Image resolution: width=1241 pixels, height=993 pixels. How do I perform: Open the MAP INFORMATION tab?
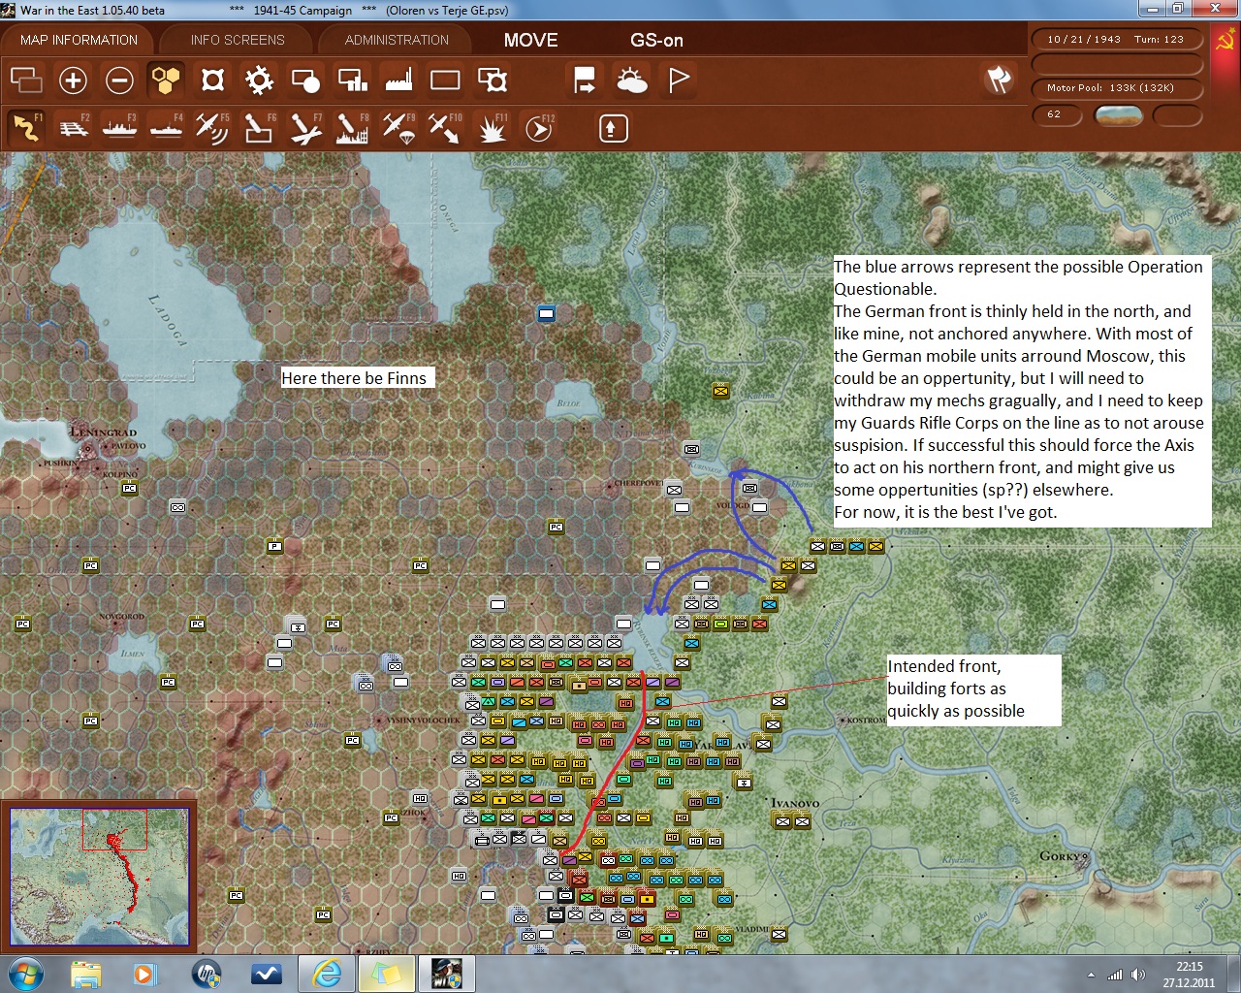(79, 40)
